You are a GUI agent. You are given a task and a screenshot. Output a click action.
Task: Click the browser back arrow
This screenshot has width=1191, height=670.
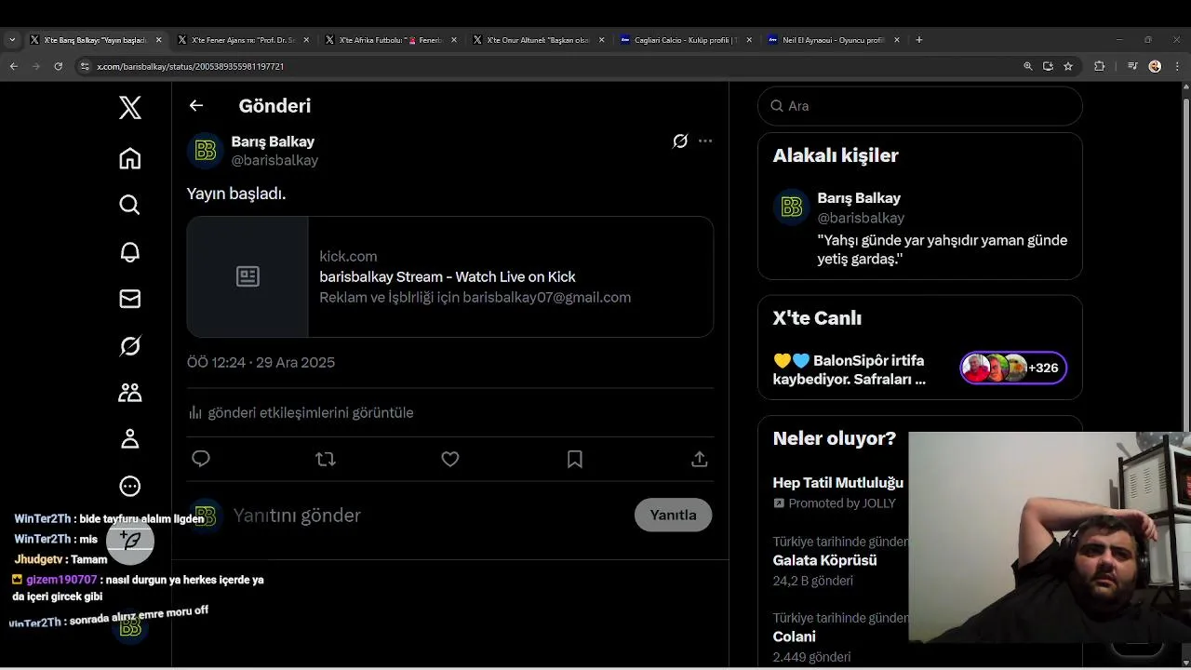tap(13, 66)
